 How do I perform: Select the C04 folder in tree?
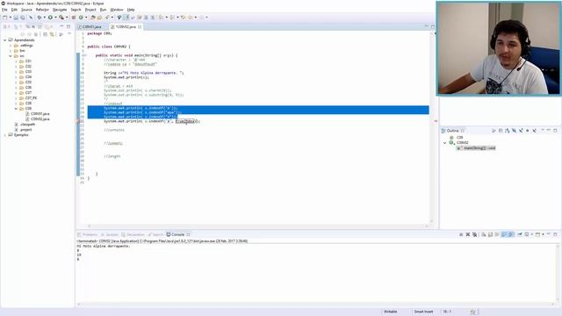coord(28,76)
